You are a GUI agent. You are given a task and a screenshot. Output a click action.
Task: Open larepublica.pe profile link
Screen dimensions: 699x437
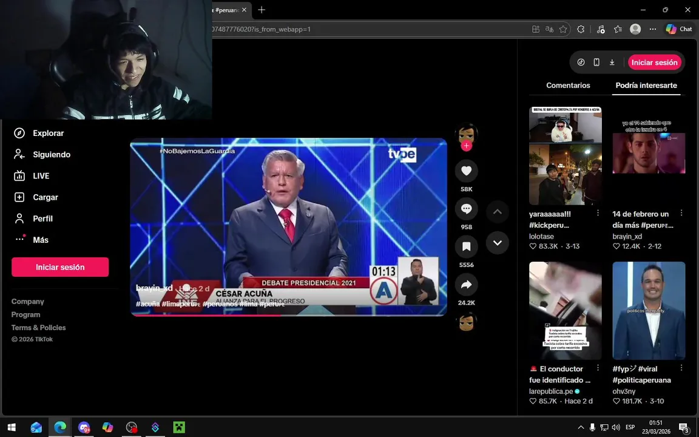[551, 391]
